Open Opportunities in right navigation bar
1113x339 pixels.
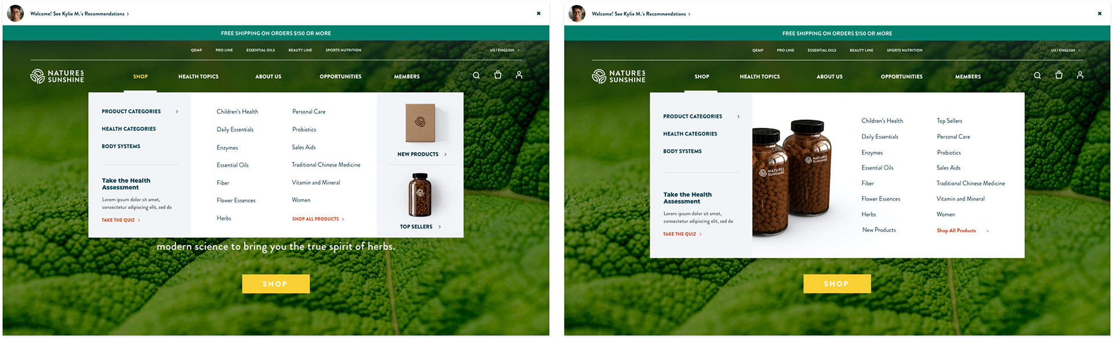[901, 76]
